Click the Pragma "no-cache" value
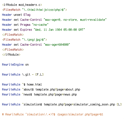 pyautogui.click(x=40, y=25)
